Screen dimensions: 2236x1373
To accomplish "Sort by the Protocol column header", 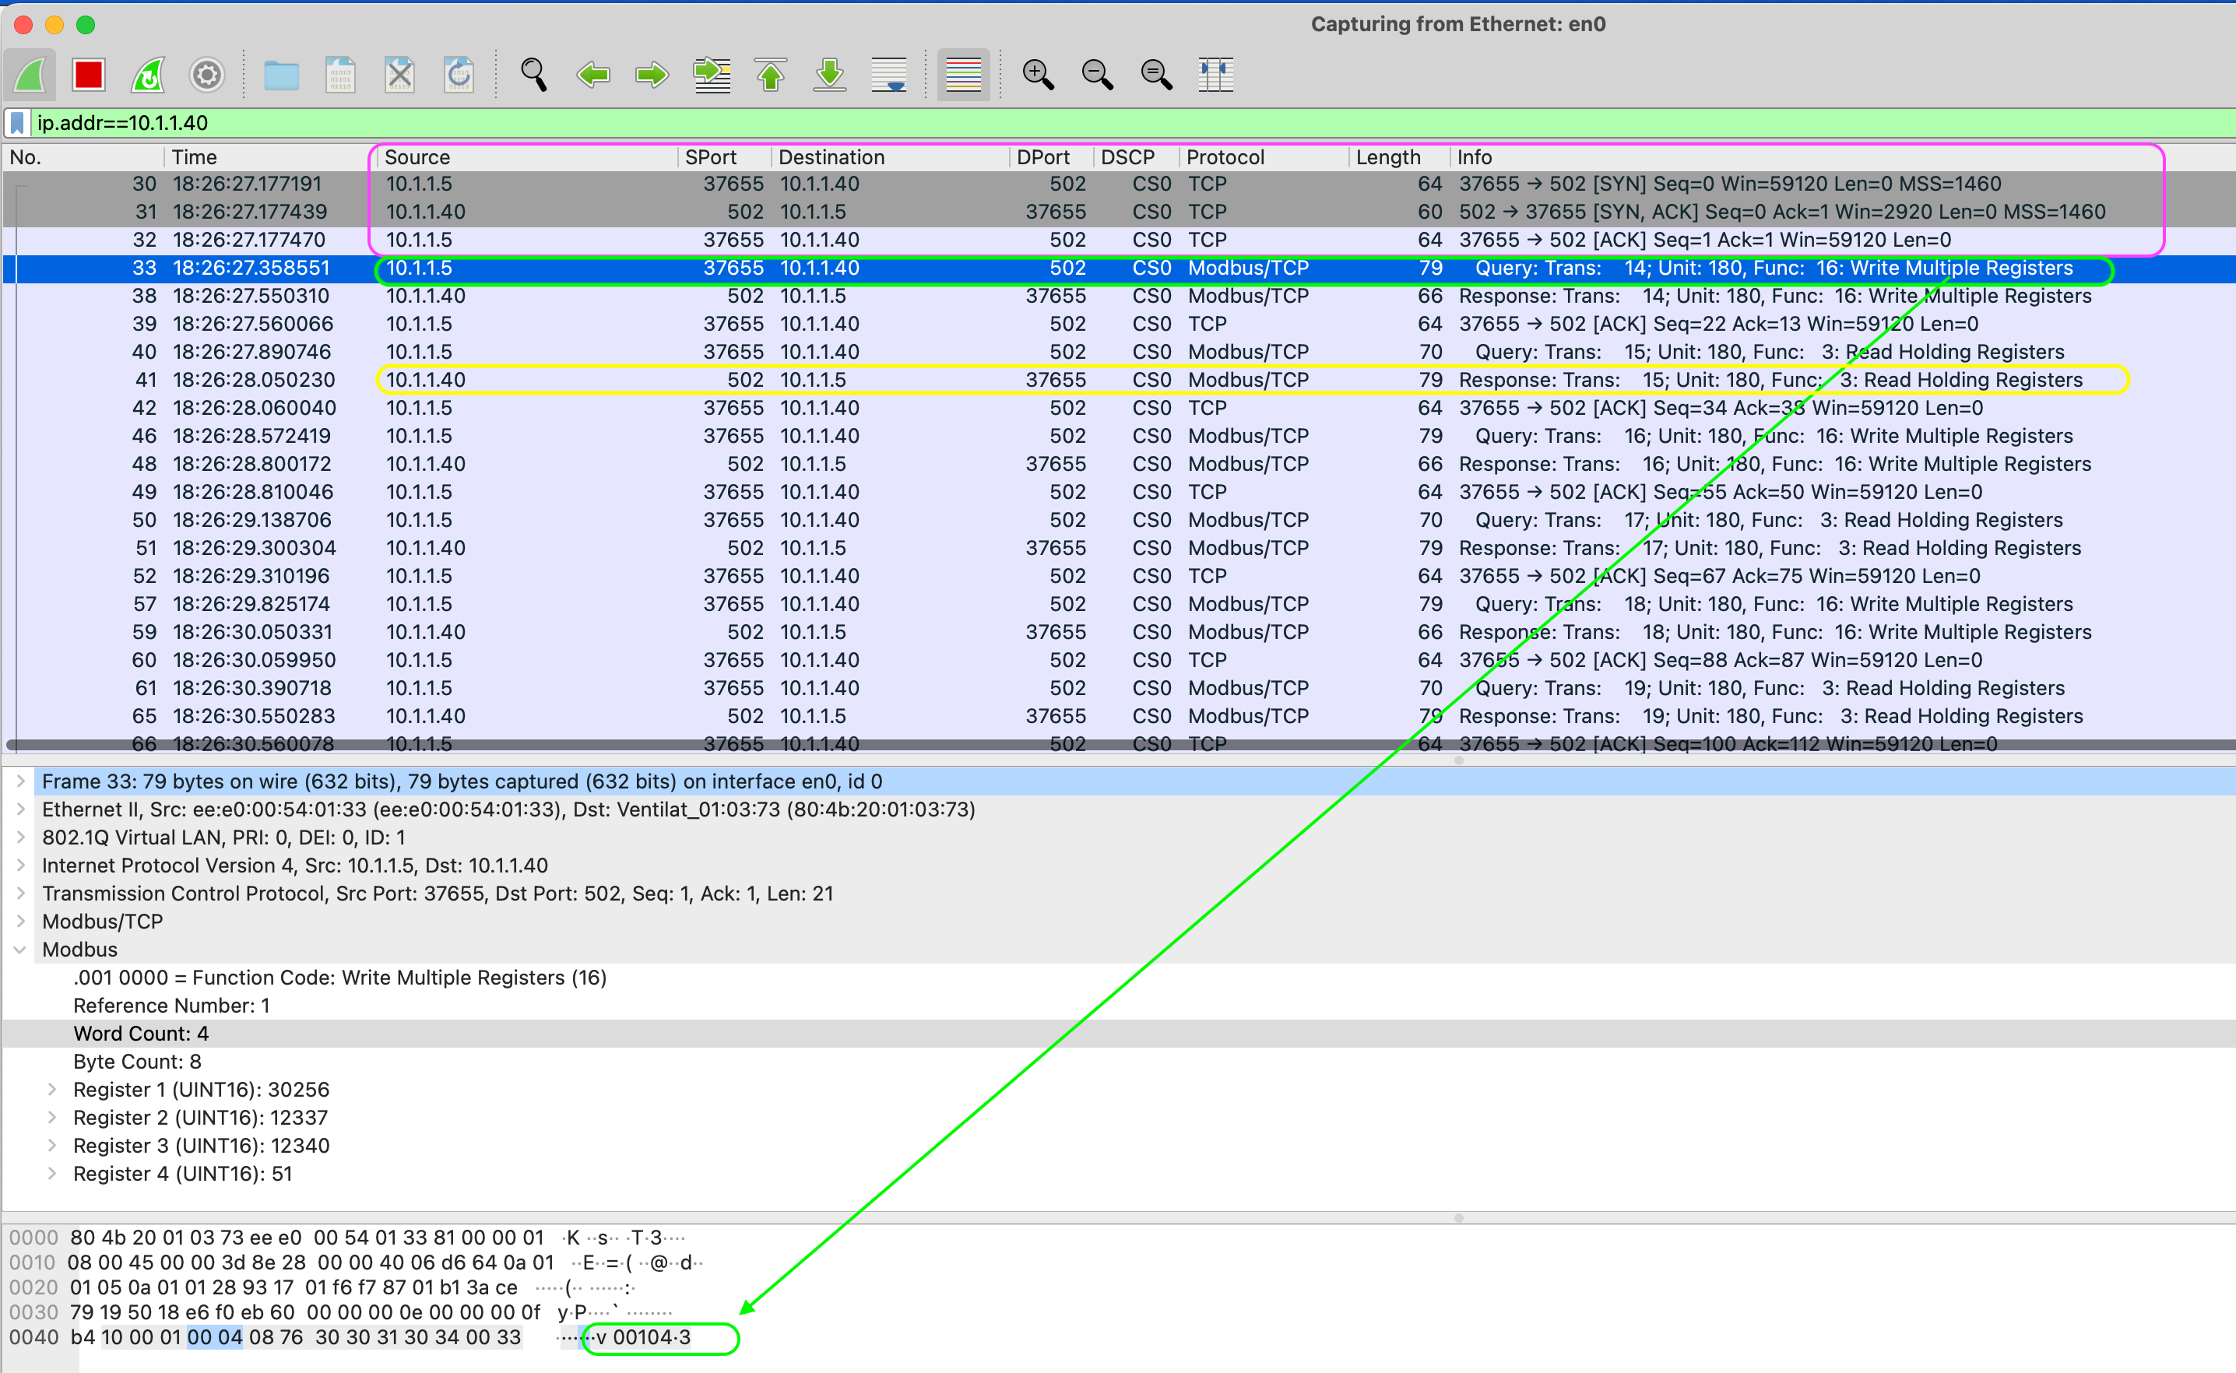I will [x=1224, y=157].
